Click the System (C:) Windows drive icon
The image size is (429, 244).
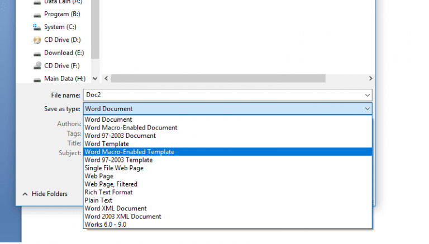[37, 27]
